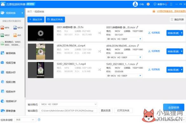Open the arrow beside the d64c2034 convert button
The image size is (186, 124).
coord(182,51)
